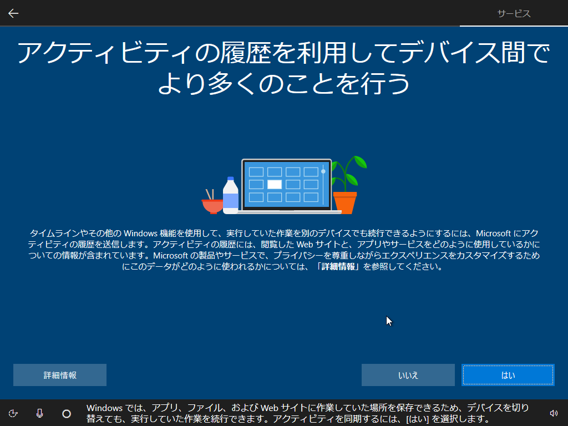Click the page headline about activity history
The image size is (568, 426).
[284, 68]
